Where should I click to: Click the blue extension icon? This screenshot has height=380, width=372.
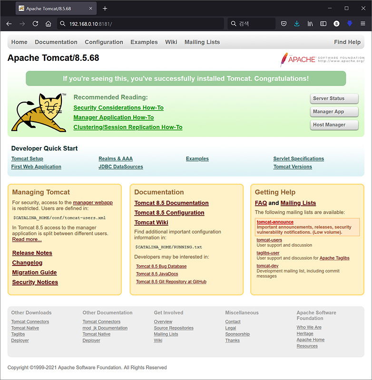tap(350, 23)
